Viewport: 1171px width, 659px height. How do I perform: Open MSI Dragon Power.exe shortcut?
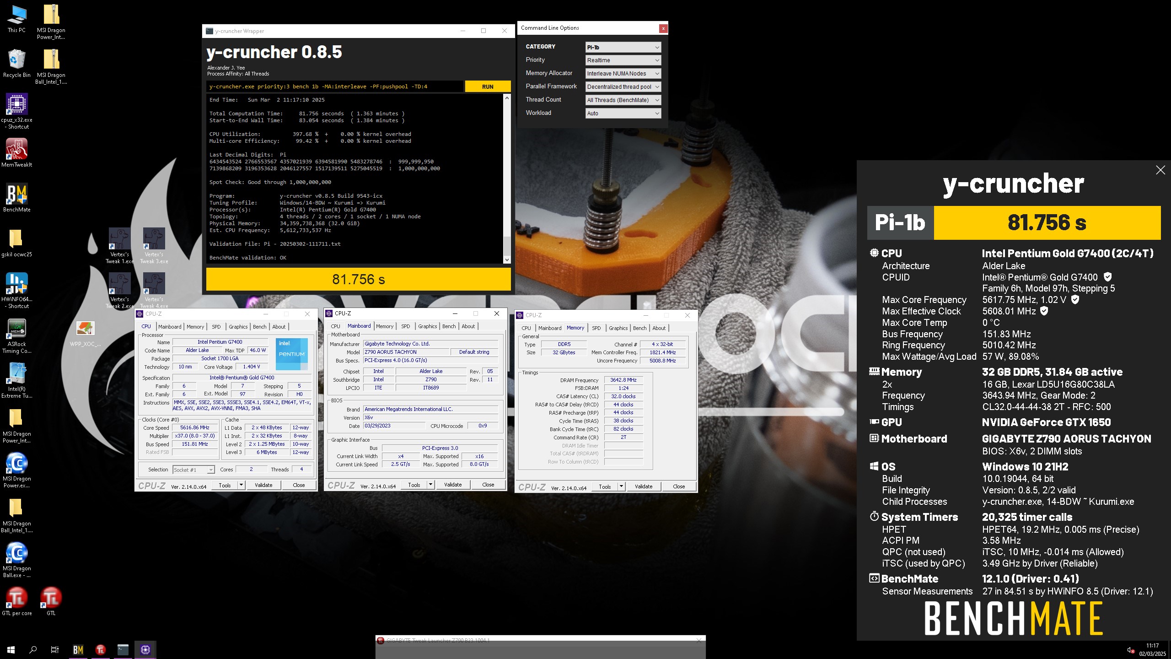(16, 470)
